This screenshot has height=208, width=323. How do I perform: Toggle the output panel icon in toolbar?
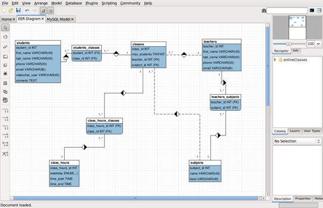312,11
